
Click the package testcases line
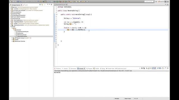65,7
